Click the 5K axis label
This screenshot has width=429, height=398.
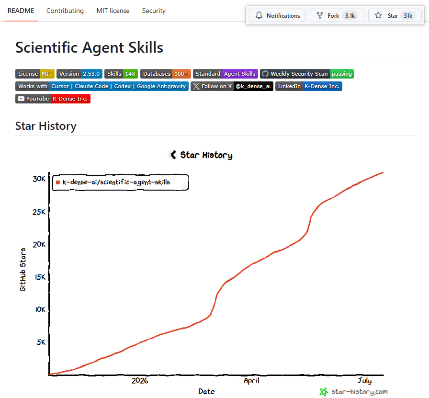coord(41,342)
